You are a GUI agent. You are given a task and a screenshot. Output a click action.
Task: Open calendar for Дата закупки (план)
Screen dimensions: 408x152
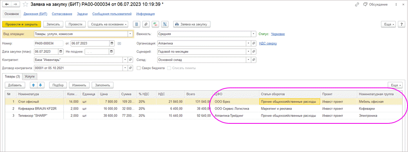pos(60,51)
